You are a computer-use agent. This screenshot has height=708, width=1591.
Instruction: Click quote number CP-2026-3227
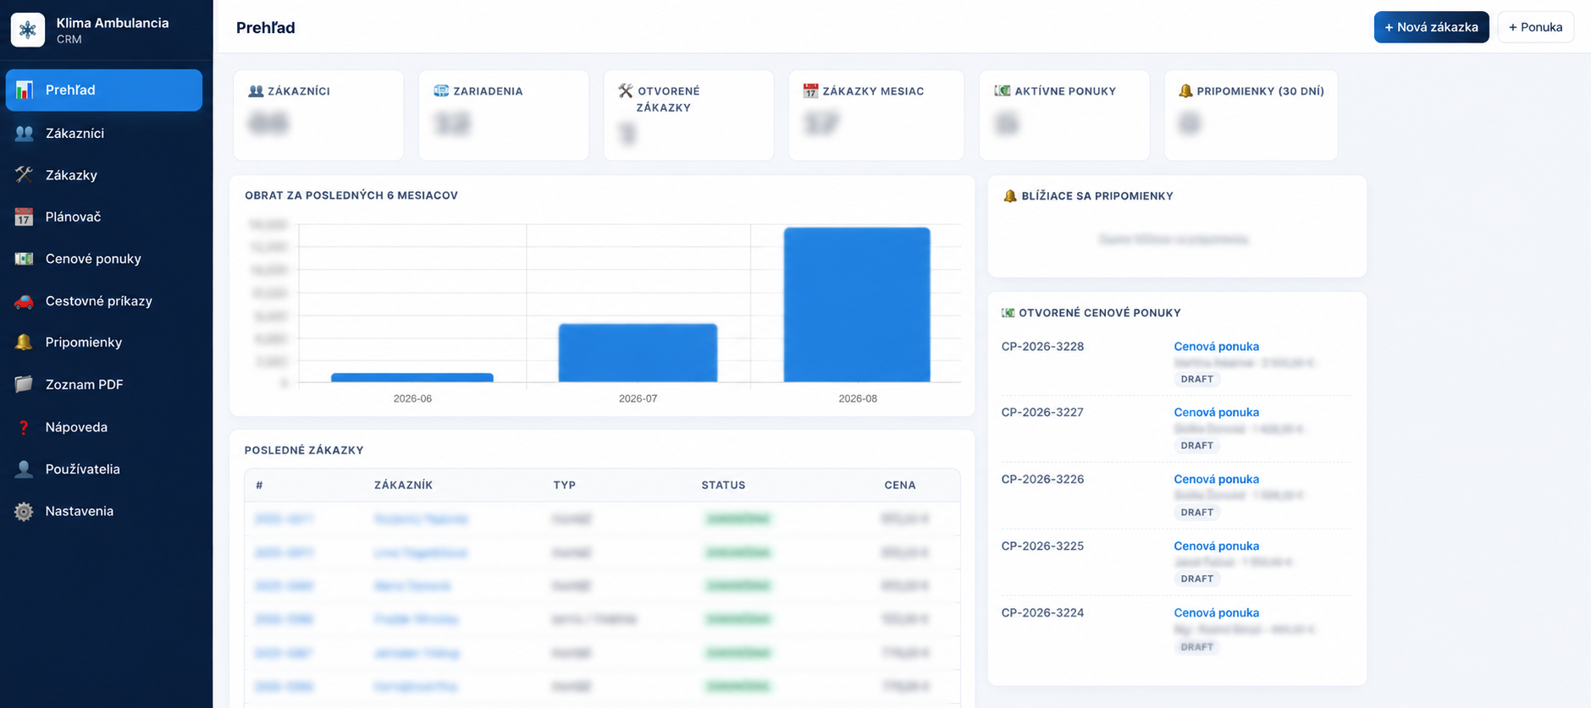tap(1042, 412)
